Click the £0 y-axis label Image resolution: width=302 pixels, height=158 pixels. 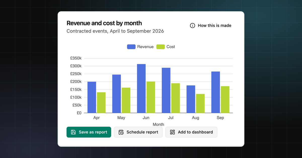[x=79, y=113]
